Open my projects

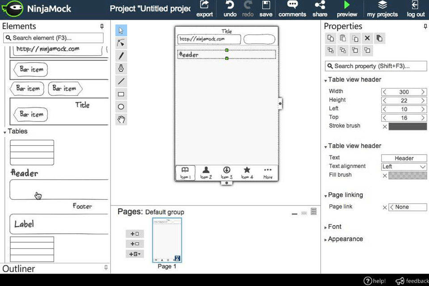382,9
